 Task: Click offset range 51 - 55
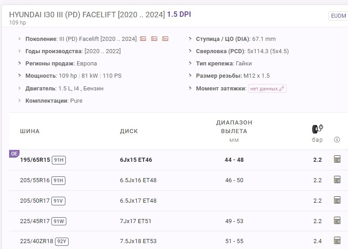pyautogui.click(x=234, y=241)
